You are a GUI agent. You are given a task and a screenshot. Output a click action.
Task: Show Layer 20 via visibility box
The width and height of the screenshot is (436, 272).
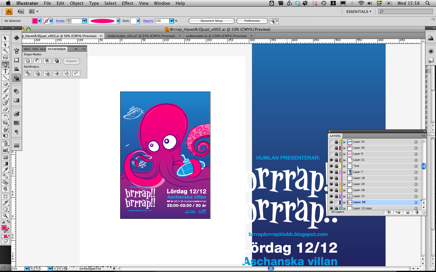click(332, 148)
